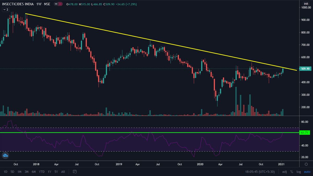Select the 1Y time range
313x176 pixels.
pyautogui.click(x=50, y=172)
